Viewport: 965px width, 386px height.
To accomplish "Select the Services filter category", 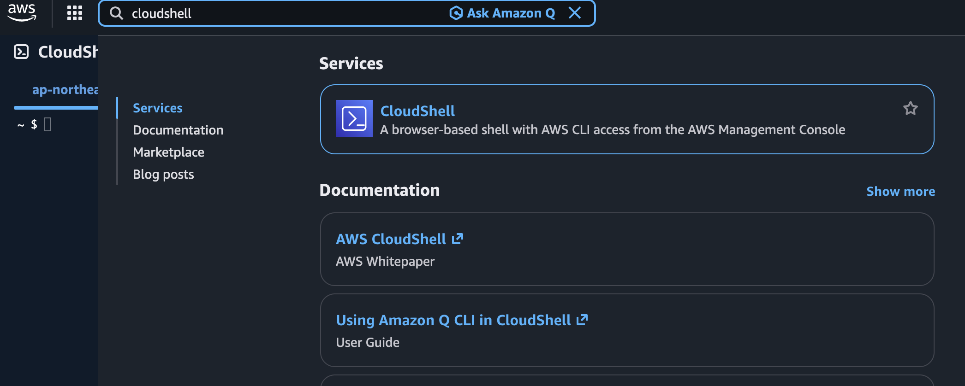I will [158, 108].
